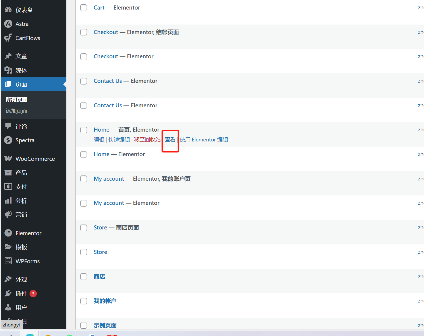This screenshot has height=336, width=424.
Task: Tick the 我的帐户 page row checkbox
Action: (x=84, y=301)
